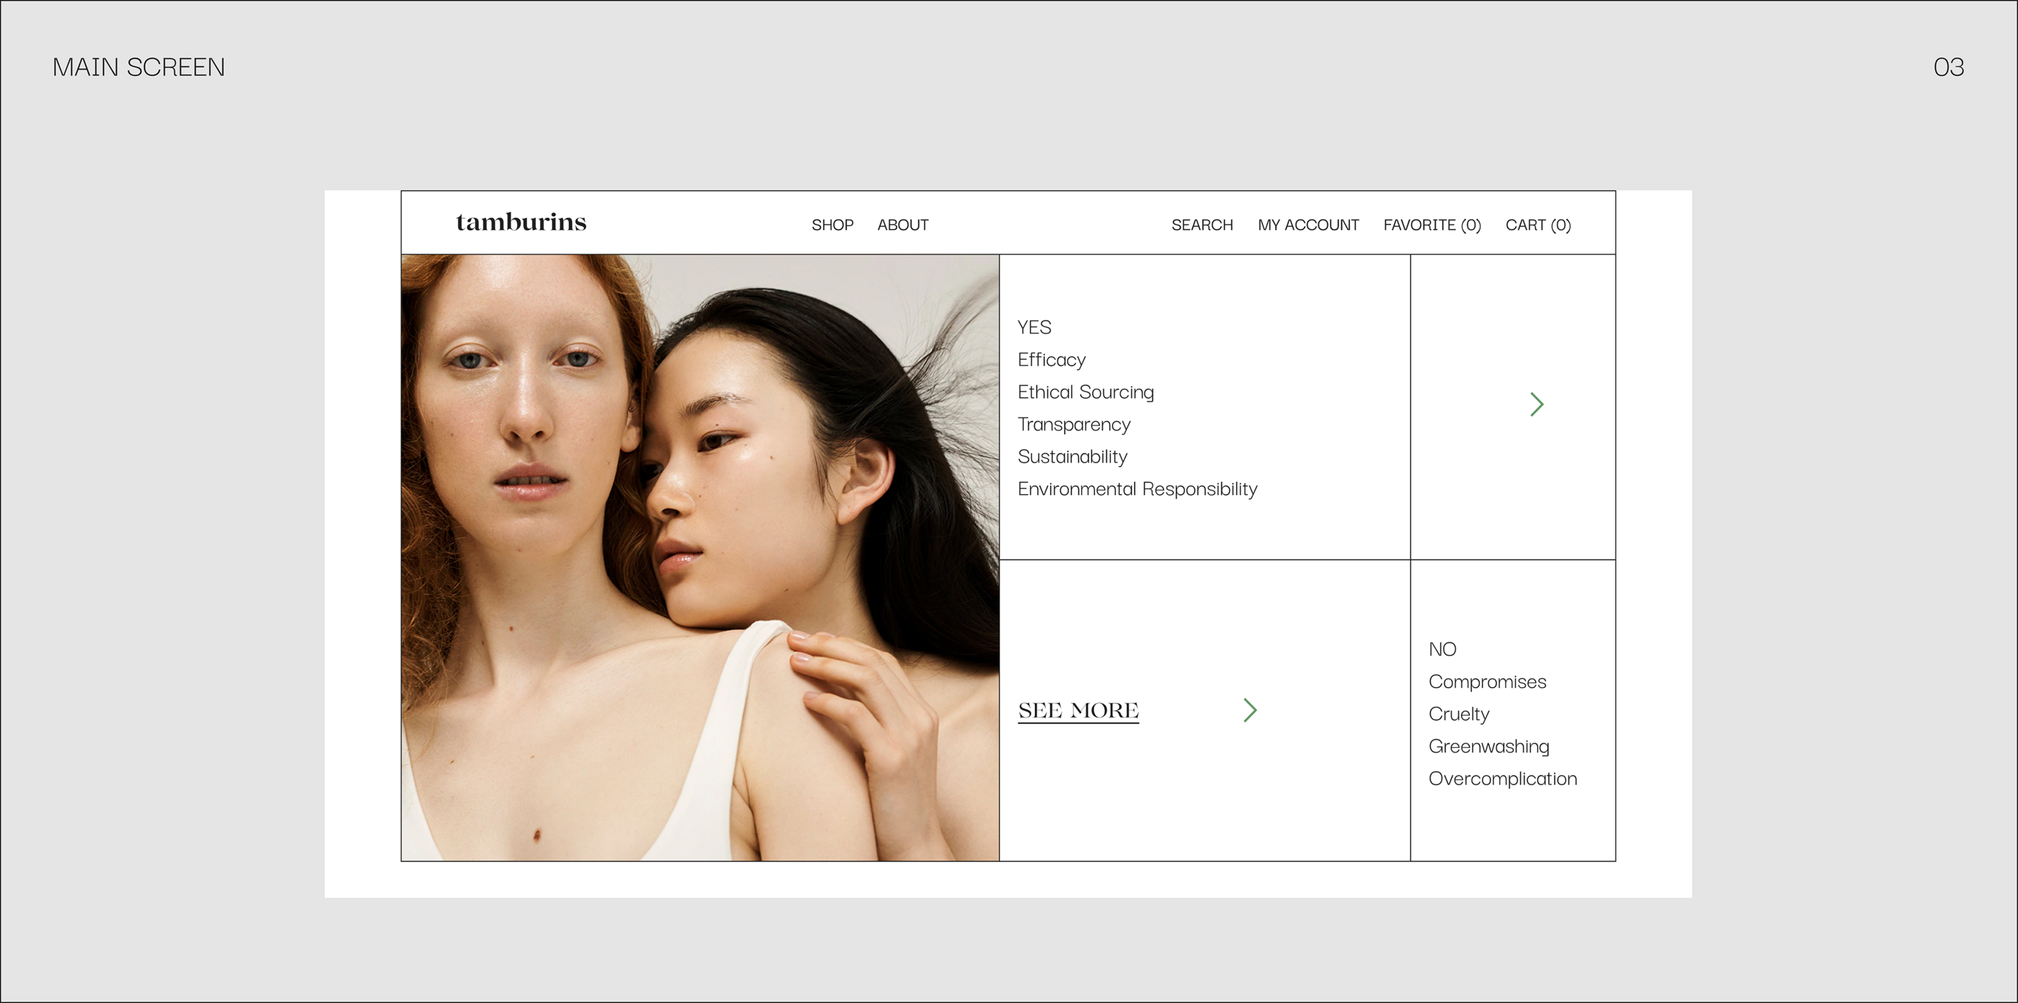
Task: Click the SEE MORE link
Action: click(1078, 710)
